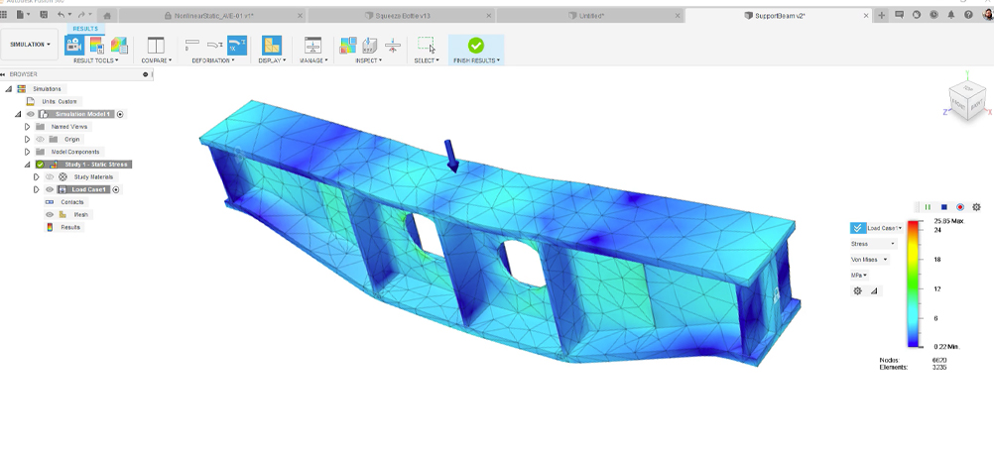This screenshot has height=452, width=994.
Task: Open the Simulation workspace menu
Action: 31,45
